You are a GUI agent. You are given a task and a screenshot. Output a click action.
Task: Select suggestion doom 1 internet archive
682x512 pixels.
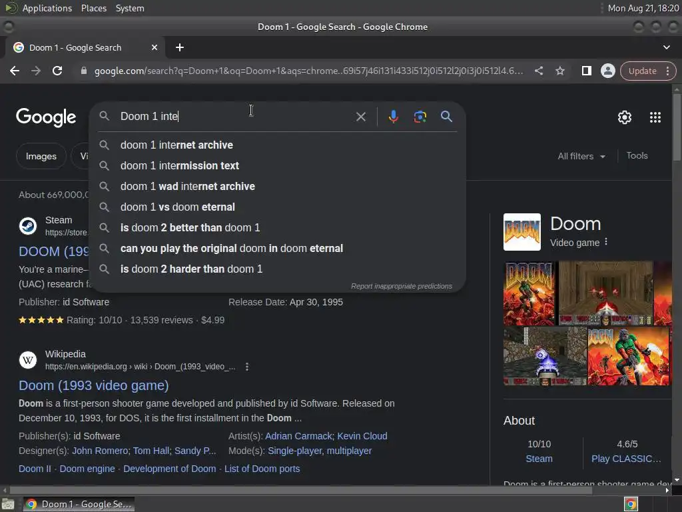278,145
